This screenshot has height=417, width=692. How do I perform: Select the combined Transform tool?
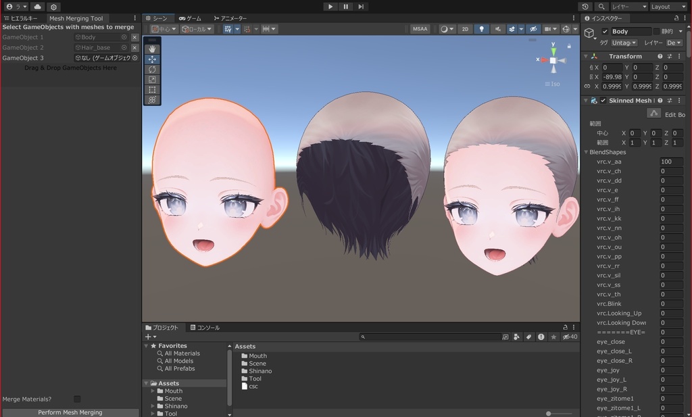click(152, 100)
